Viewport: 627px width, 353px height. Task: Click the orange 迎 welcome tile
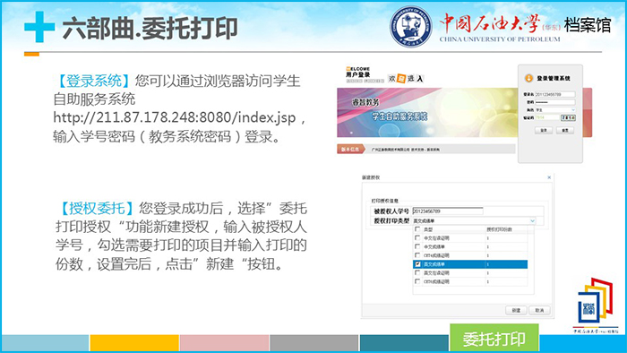[x=401, y=79]
